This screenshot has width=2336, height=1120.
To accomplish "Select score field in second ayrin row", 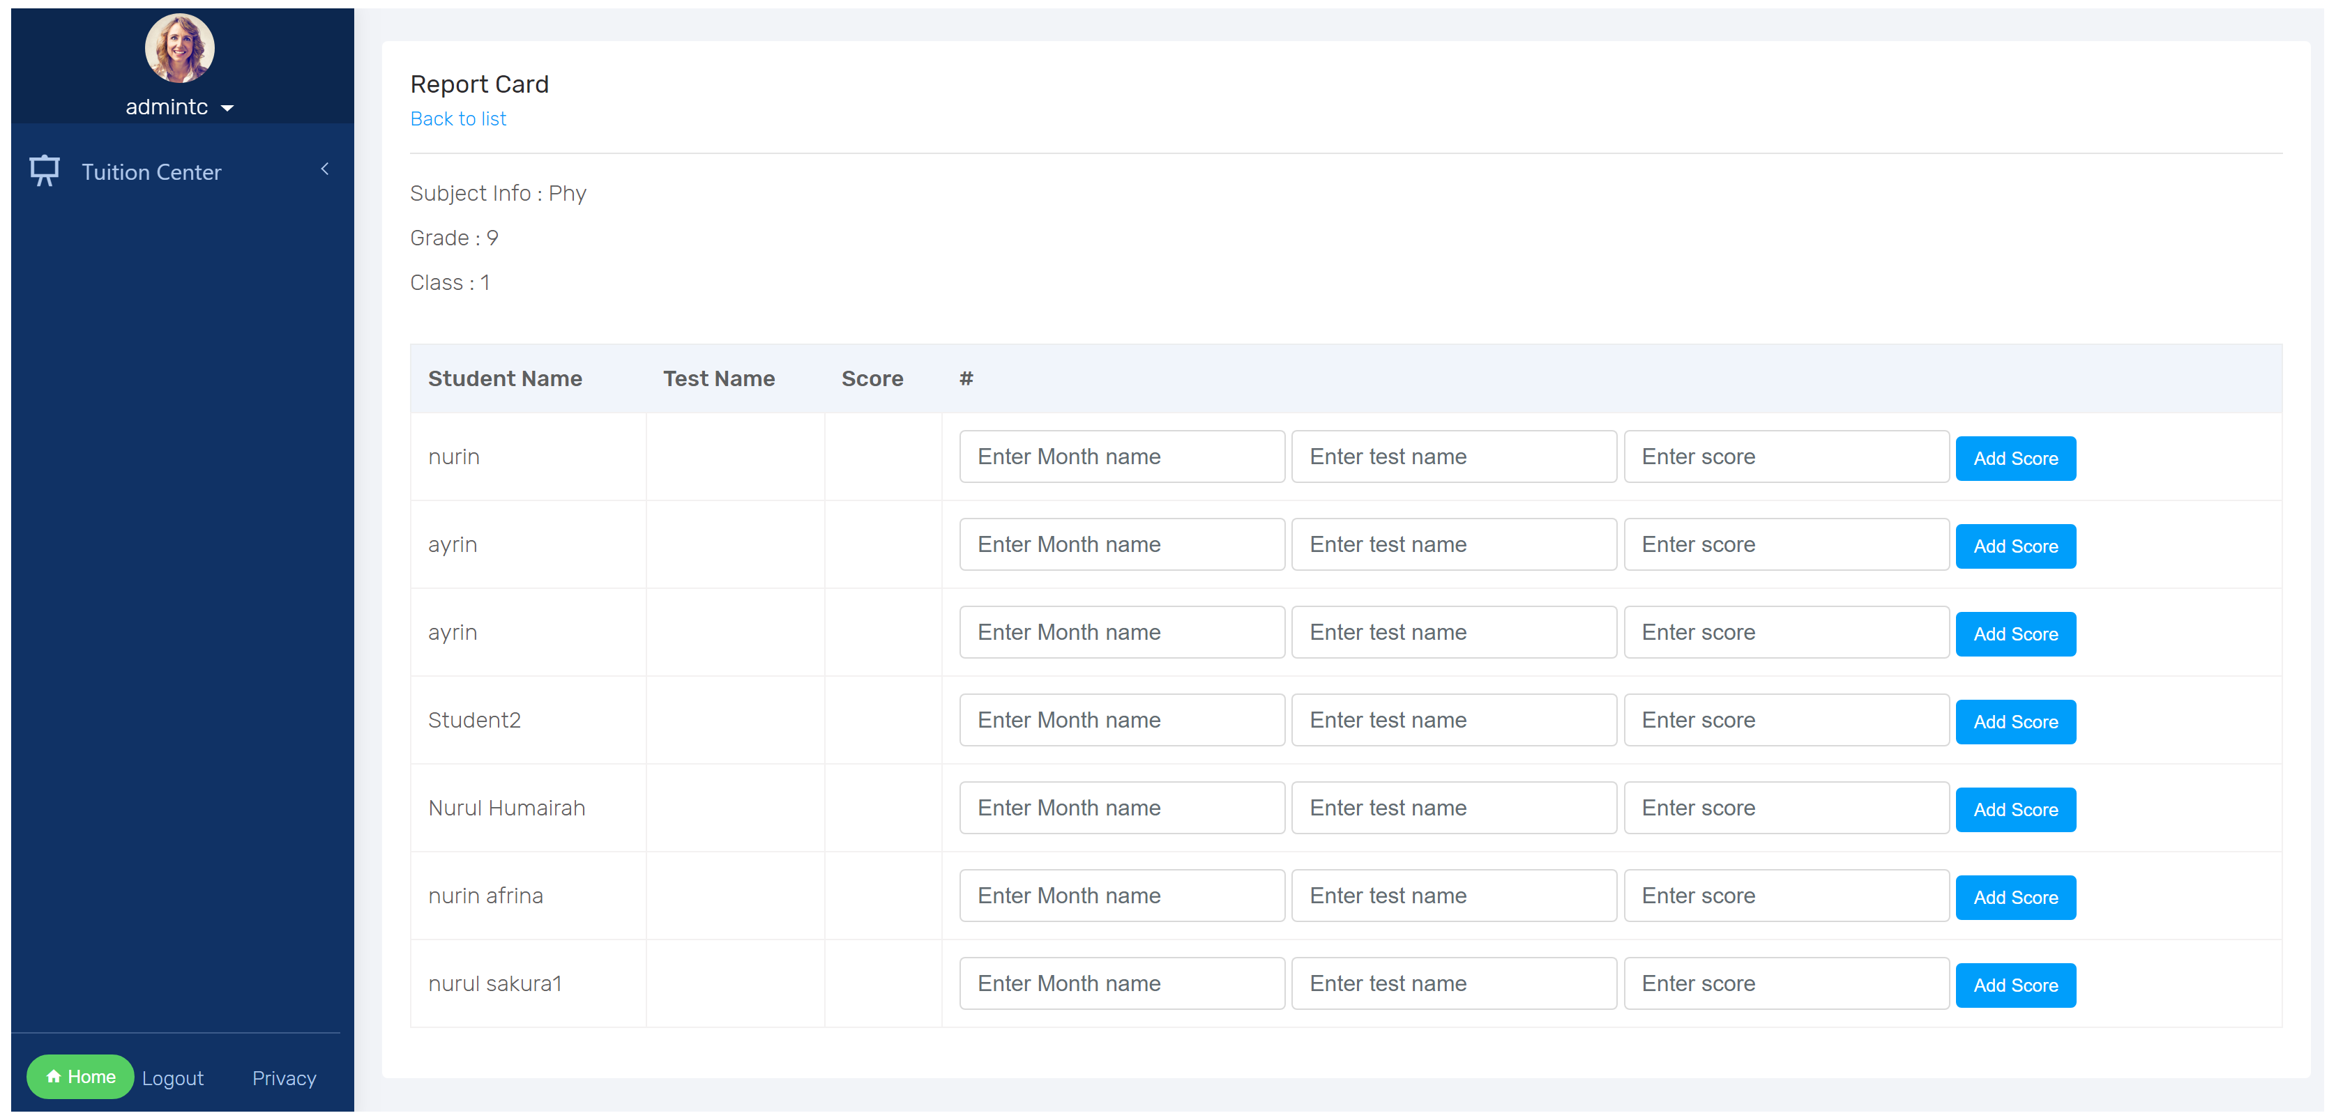I will coord(1786,633).
